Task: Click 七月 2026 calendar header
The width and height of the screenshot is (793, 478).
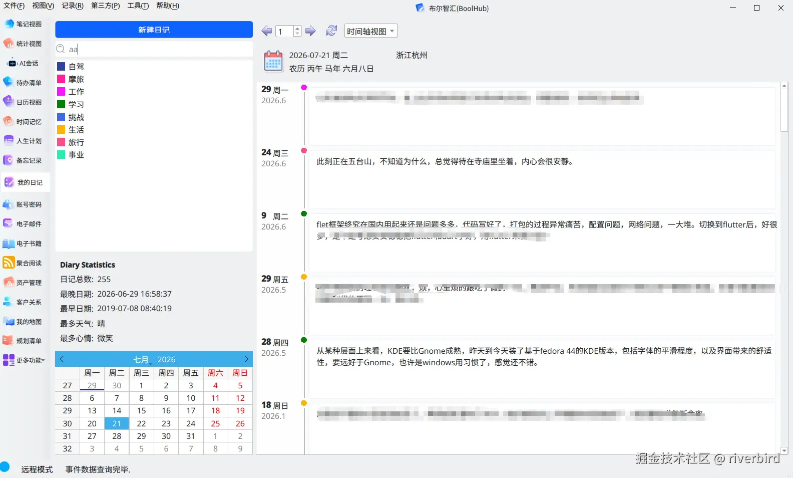Action: [x=154, y=359]
